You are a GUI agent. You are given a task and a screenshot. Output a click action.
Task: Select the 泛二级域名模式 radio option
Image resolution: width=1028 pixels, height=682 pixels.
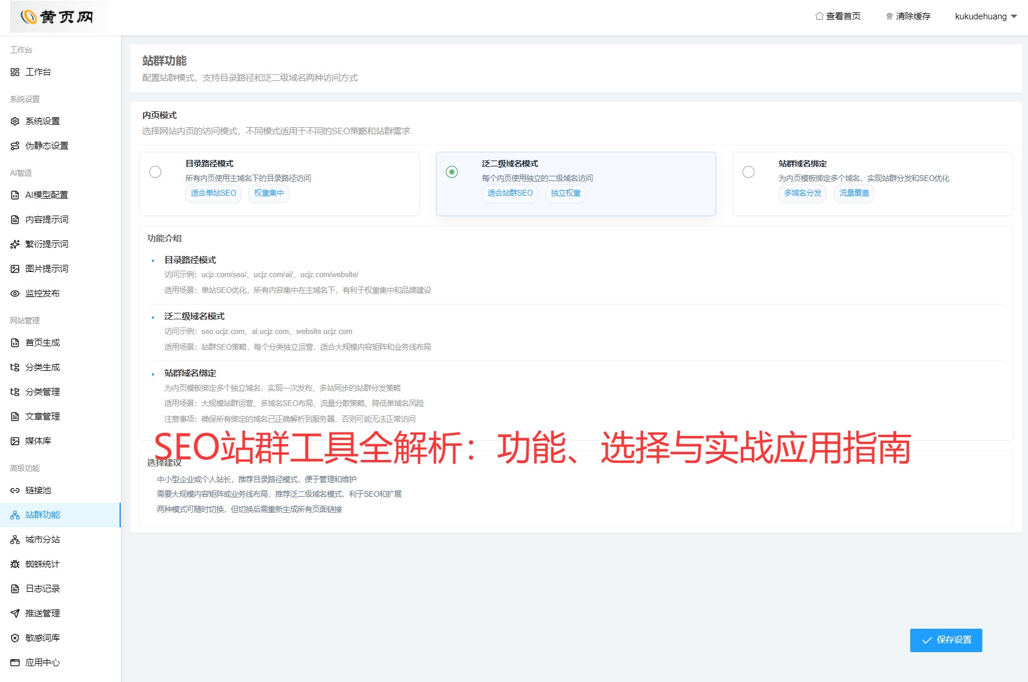tap(451, 172)
